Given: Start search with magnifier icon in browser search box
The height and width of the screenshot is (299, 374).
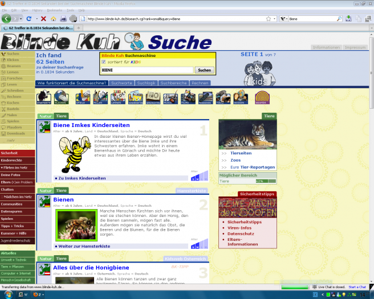Looking at the screenshot, I should tap(339, 19).
